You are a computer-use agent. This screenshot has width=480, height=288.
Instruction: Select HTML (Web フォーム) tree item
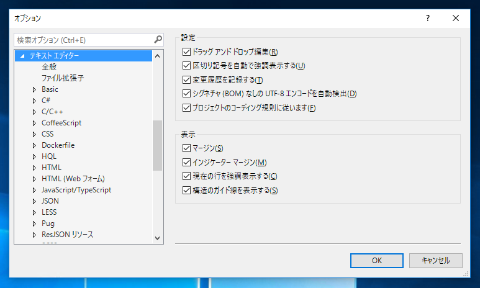pos(73,179)
